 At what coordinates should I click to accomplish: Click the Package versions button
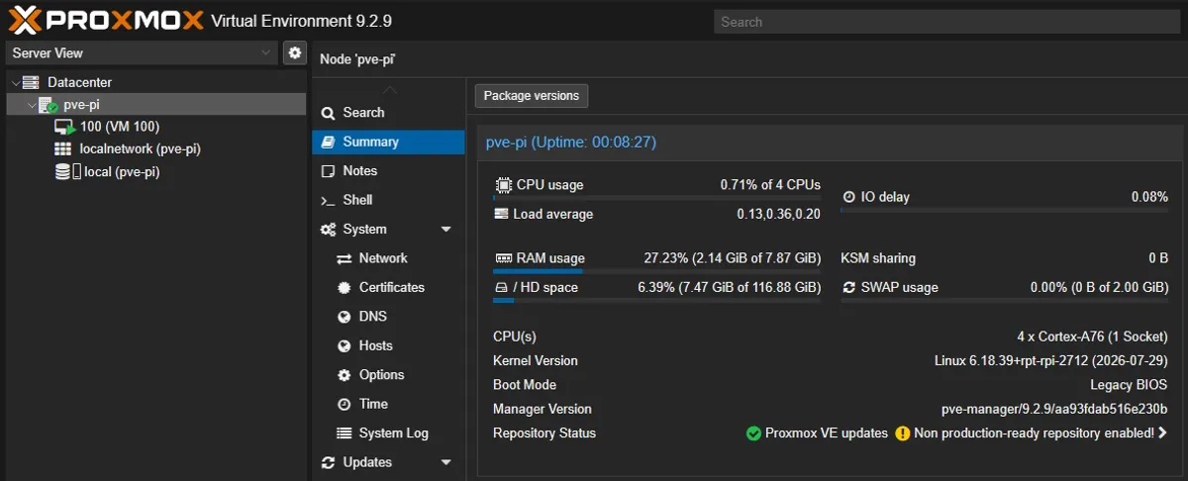pyautogui.click(x=532, y=96)
